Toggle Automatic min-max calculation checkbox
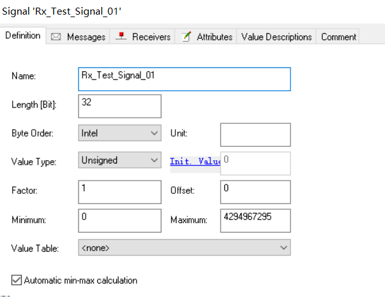The height and width of the screenshot is (302, 385). (17, 280)
